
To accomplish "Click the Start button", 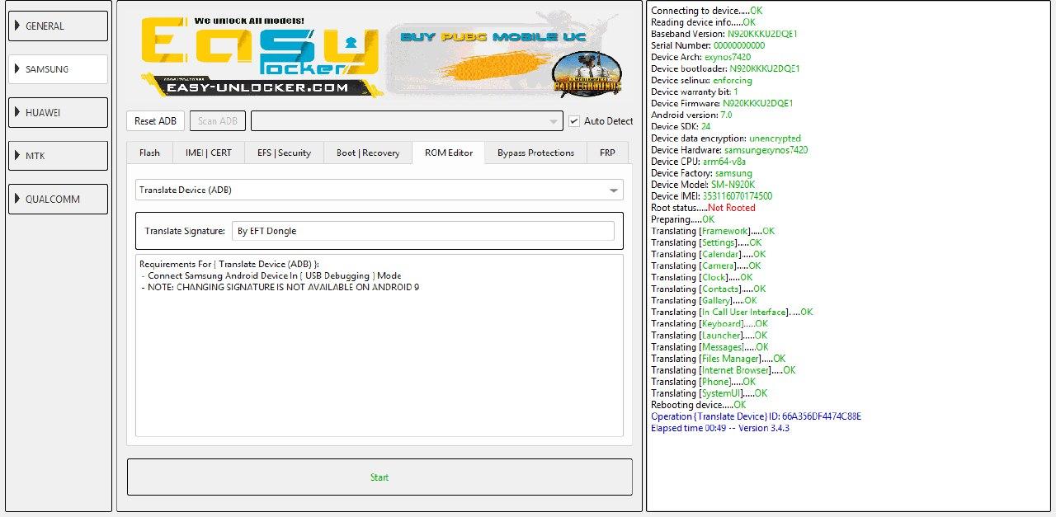I will (x=379, y=477).
